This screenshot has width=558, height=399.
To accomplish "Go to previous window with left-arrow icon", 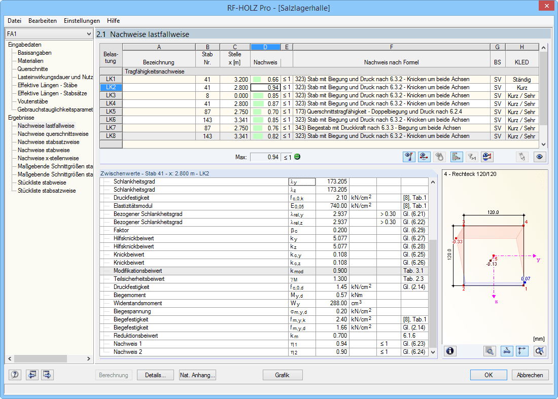I will click(x=32, y=375).
